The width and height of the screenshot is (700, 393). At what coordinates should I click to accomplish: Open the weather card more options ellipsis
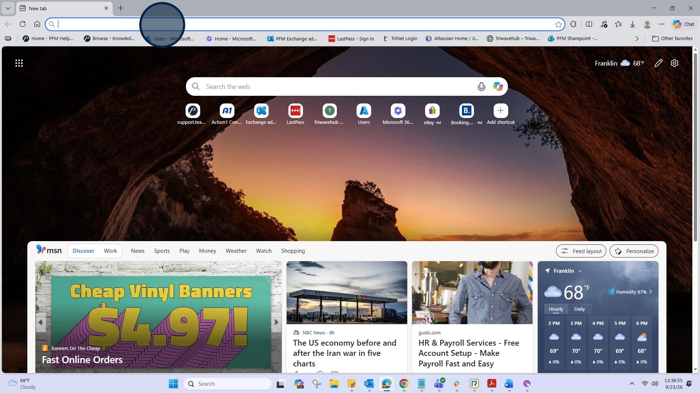coord(646,271)
